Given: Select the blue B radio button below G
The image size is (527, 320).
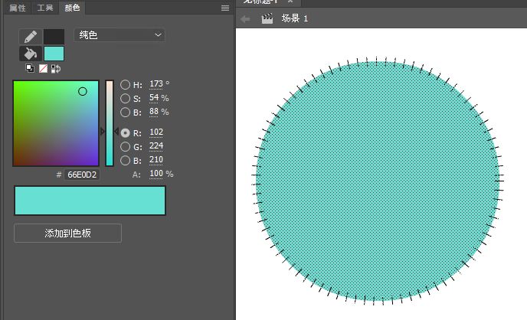Looking at the screenshot, I should pos(125,161).
